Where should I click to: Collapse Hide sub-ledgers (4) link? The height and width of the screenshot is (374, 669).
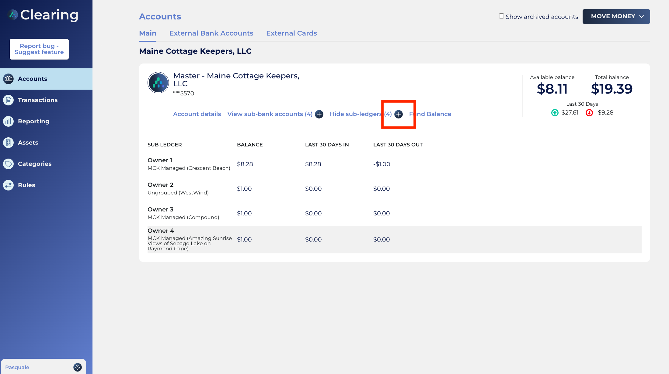tap(361, 114)
